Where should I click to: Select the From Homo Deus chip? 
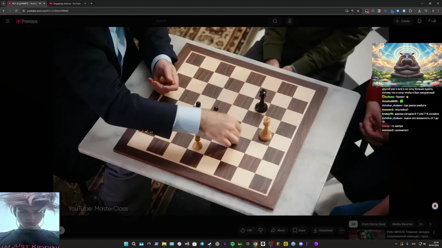coord(373,224)
